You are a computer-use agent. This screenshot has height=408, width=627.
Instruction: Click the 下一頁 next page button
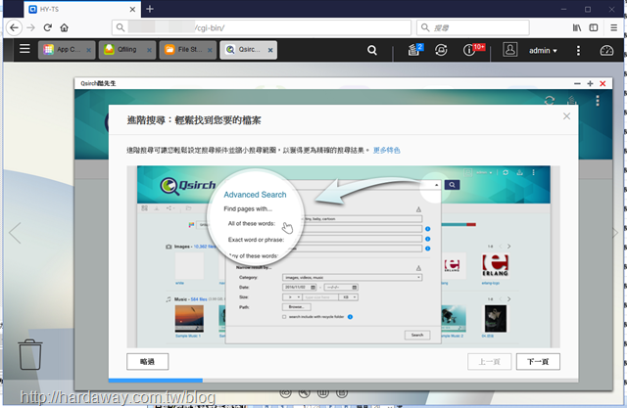coord(538,362)
